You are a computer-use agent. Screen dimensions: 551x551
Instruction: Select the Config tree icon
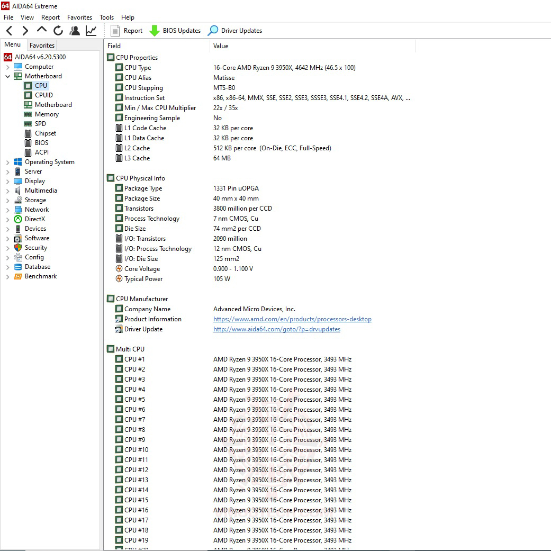point(18,257)
